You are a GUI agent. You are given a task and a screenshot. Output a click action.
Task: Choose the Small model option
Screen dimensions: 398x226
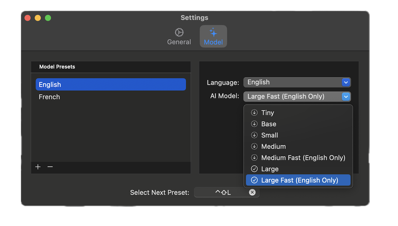coord(298,135)
